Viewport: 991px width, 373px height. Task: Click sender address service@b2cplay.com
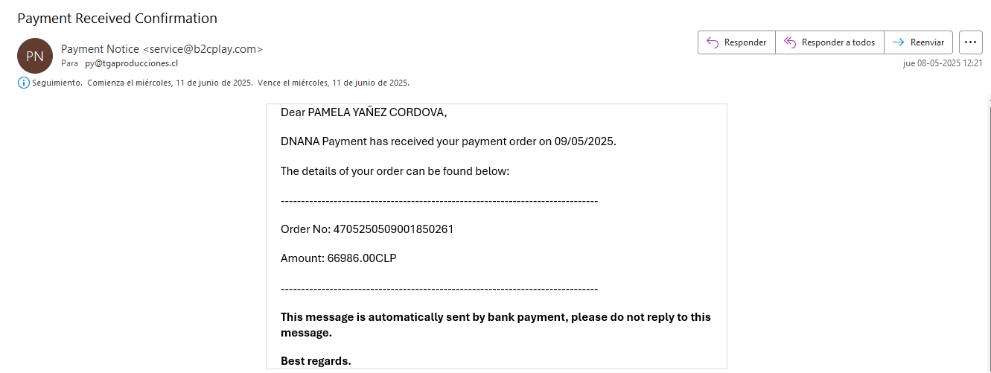pos(203,49)
